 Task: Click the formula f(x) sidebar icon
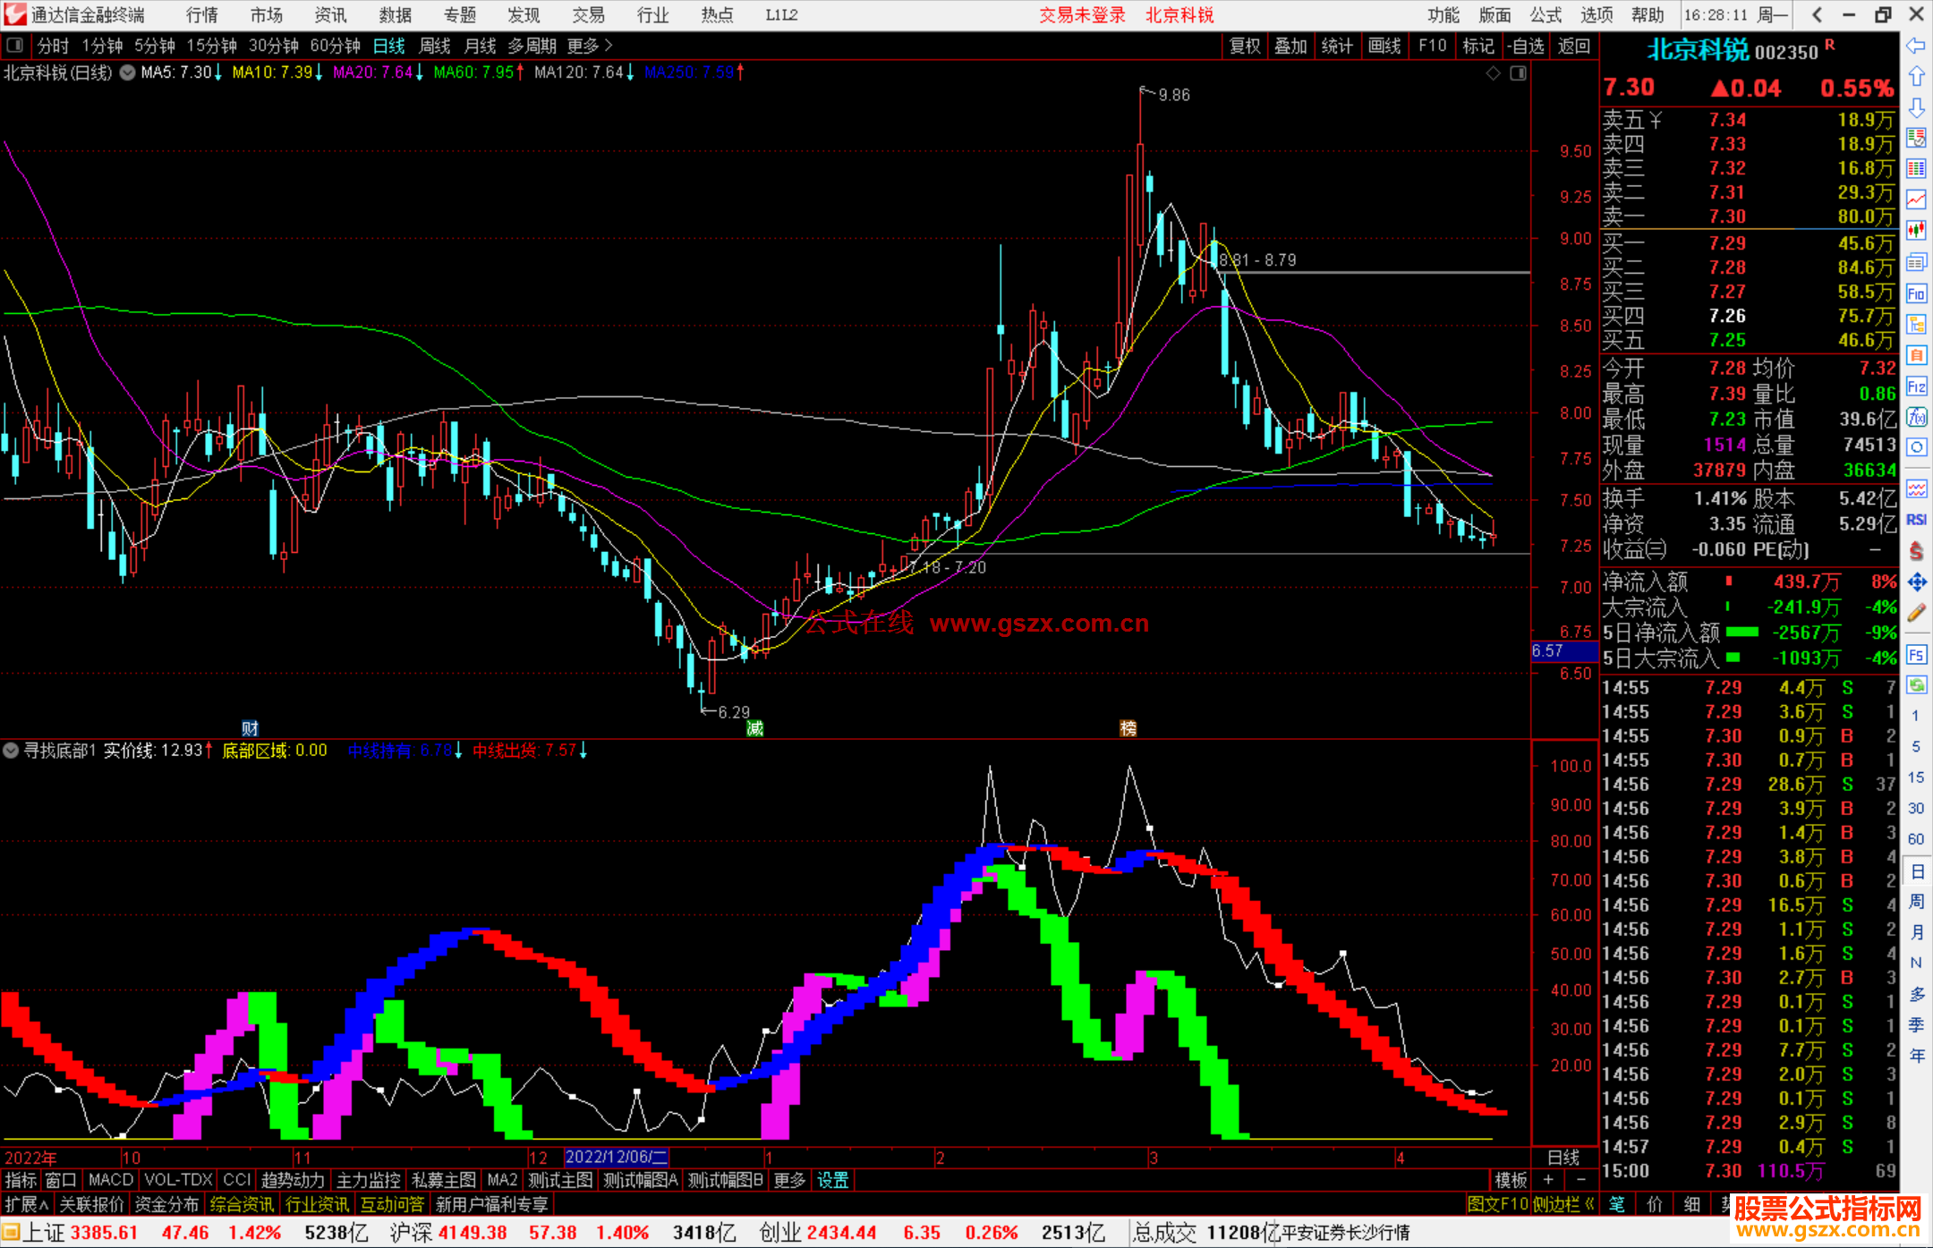pyautogui.click(x=1916, y=418)
